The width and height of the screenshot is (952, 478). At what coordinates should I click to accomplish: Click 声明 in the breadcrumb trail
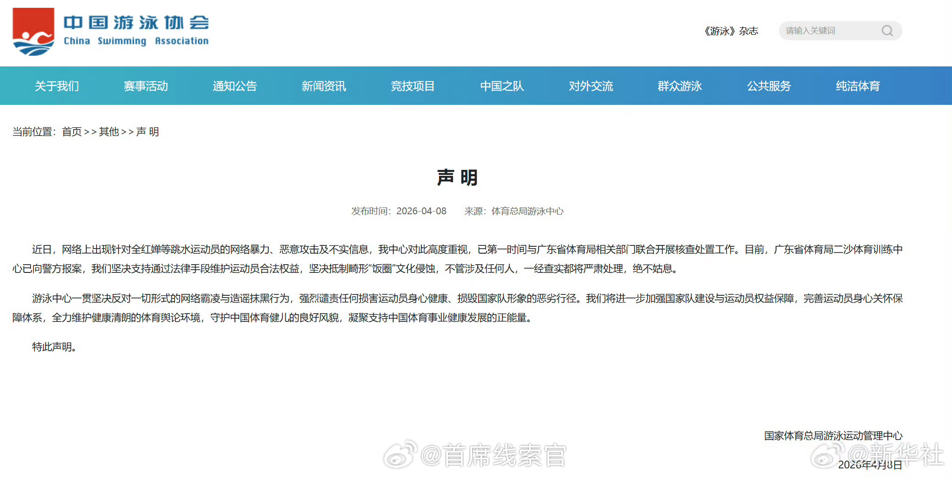(x=147, y=132)
